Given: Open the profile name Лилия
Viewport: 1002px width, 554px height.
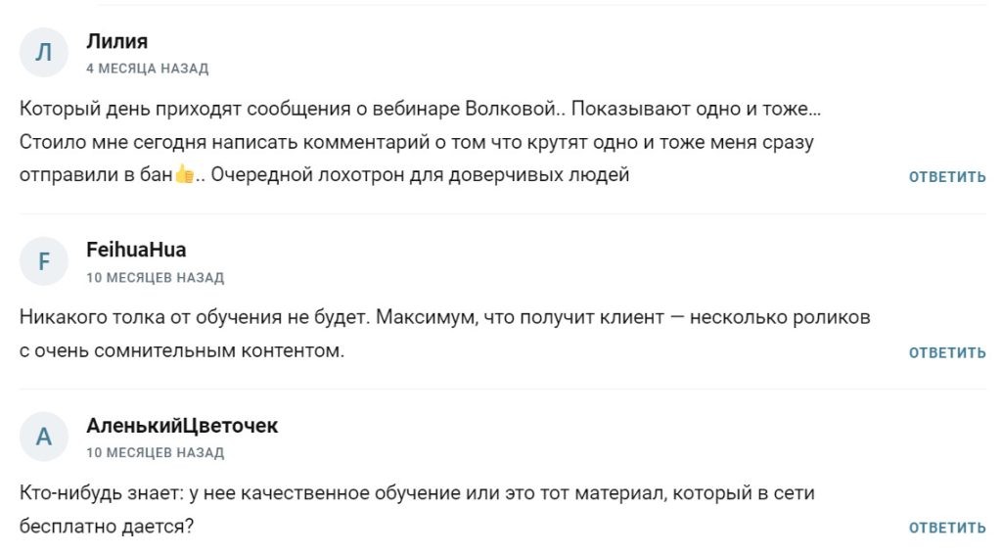Looking at the screenshot, I should pyautogui.click(x=117, y=41).
